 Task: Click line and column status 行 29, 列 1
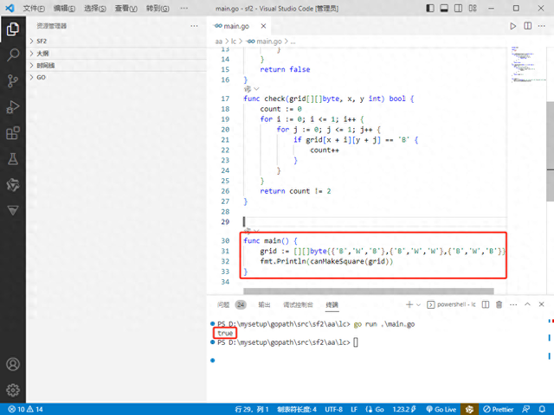coord(252,409)
